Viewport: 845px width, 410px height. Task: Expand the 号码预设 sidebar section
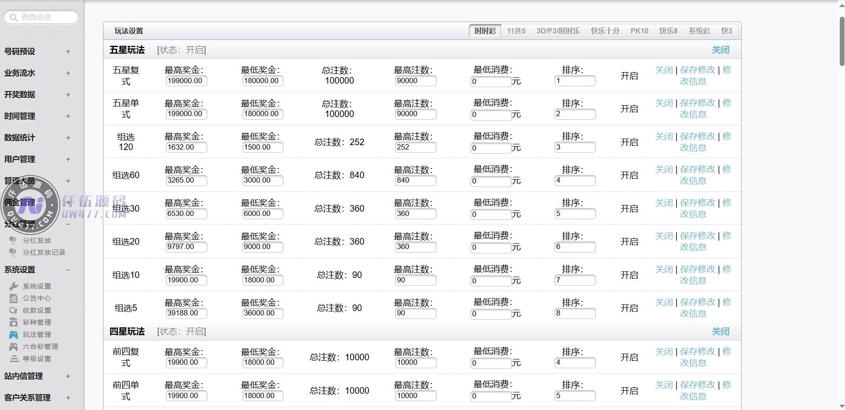(x=68, y=51)
